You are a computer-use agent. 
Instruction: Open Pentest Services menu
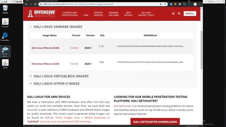[x=99, y=14]
